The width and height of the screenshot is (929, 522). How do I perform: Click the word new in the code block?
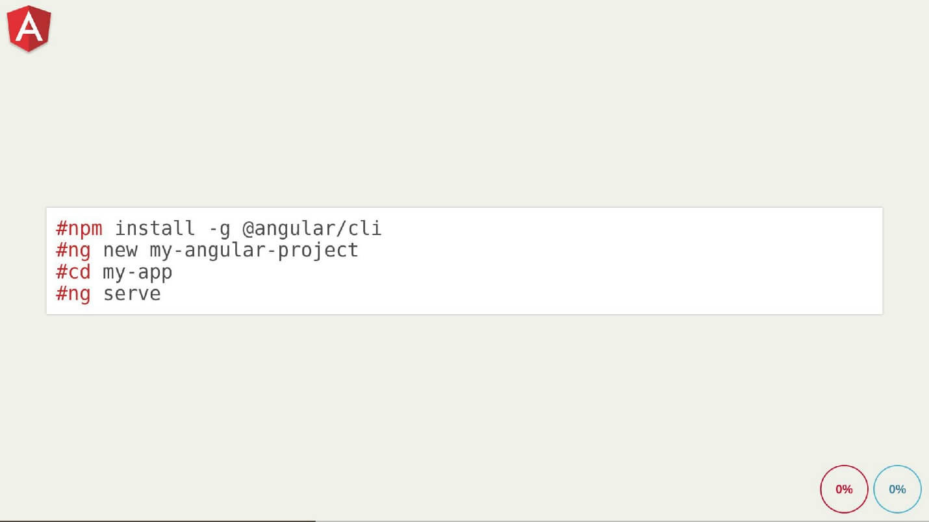pyautogui.click(x=120, y=250)
